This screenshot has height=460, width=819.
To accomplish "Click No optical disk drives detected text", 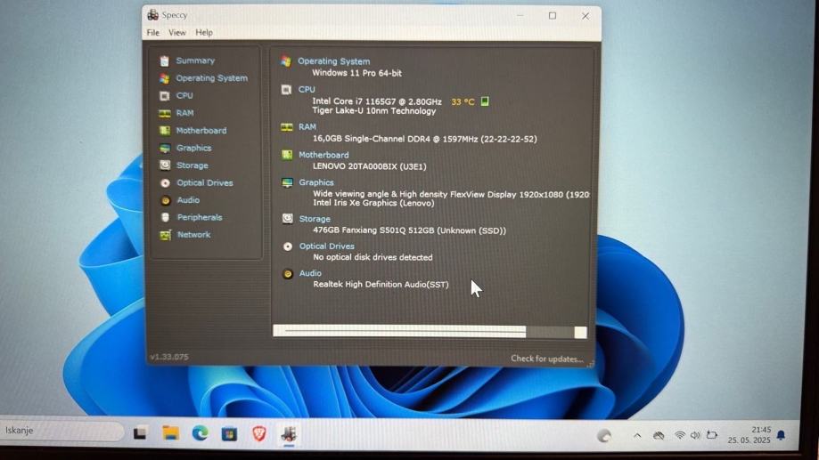I will pos(373,258).
